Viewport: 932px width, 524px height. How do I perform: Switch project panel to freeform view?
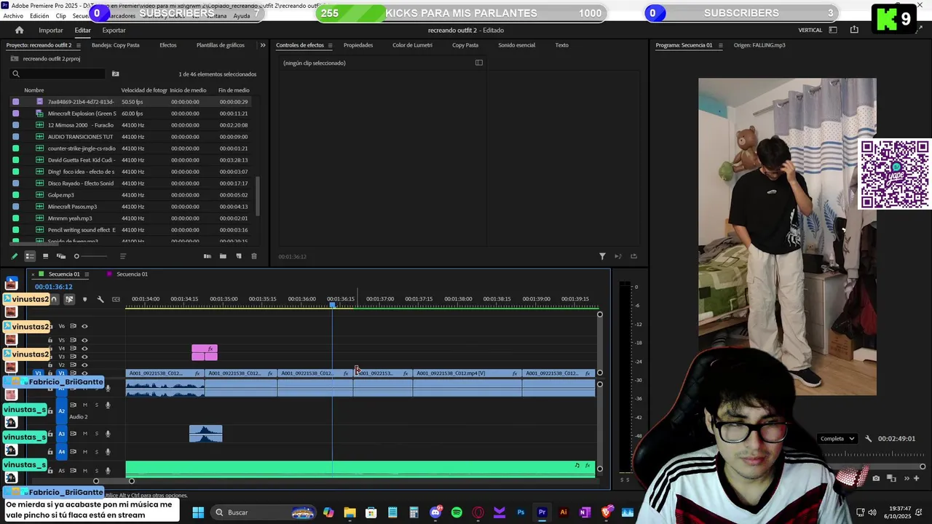point(61,256)
